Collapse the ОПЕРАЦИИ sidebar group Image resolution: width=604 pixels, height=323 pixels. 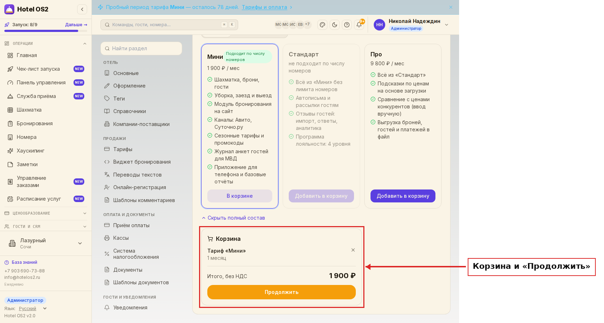(x=46, y=43)
